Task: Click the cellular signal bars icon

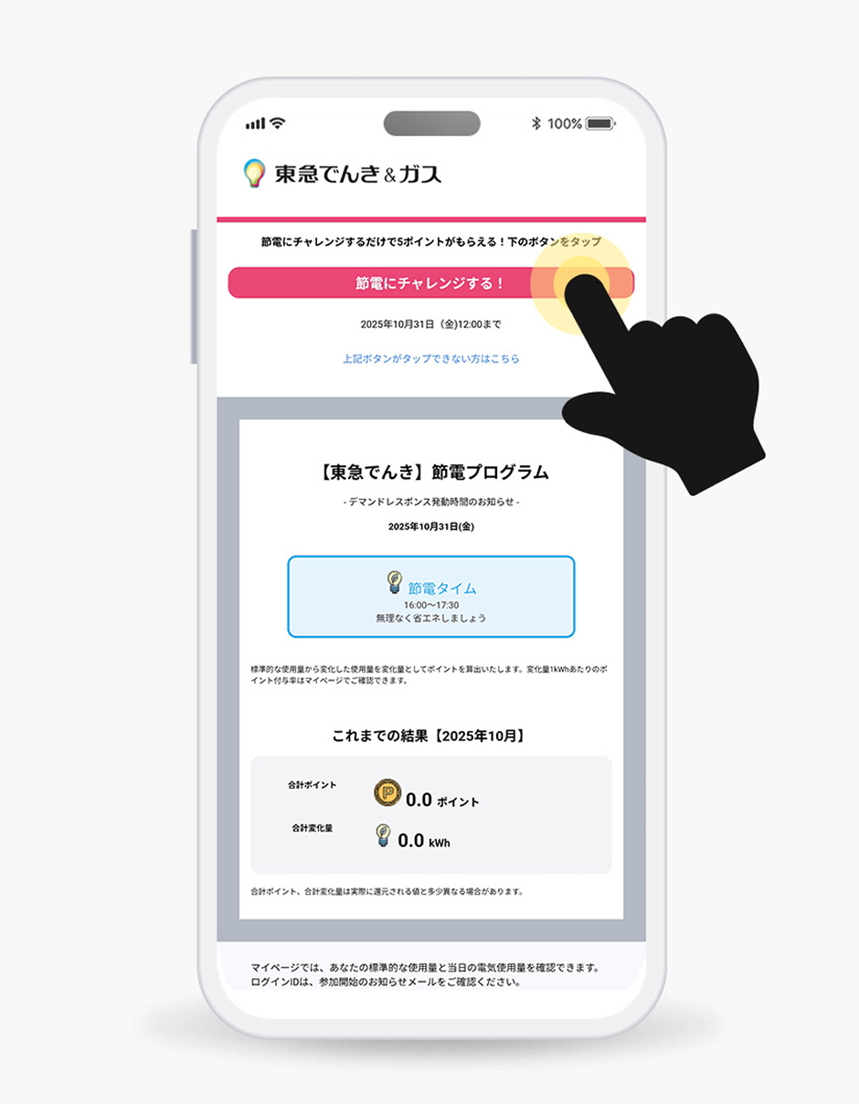Action: [255, 123]
